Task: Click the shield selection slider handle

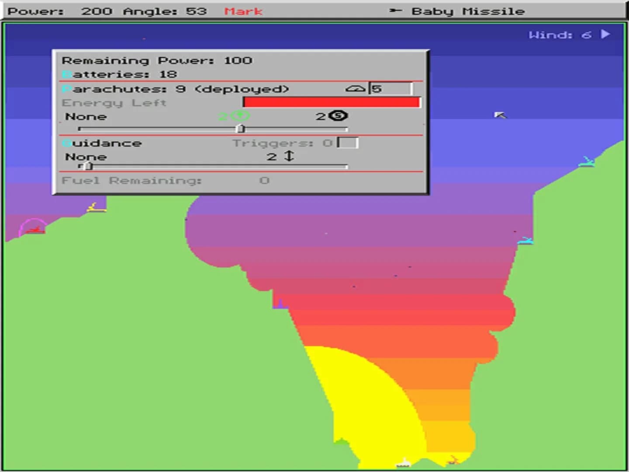Action: click(x=241, y=128)
